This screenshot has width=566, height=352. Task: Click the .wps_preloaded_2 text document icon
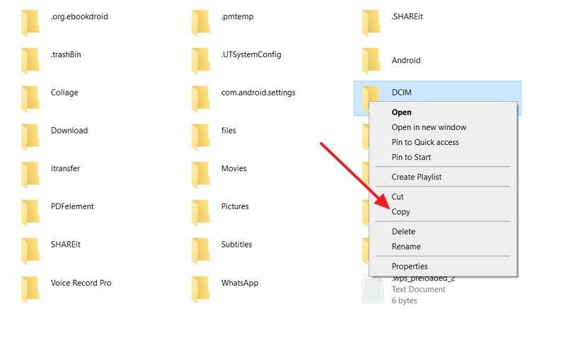pos(373,289)
